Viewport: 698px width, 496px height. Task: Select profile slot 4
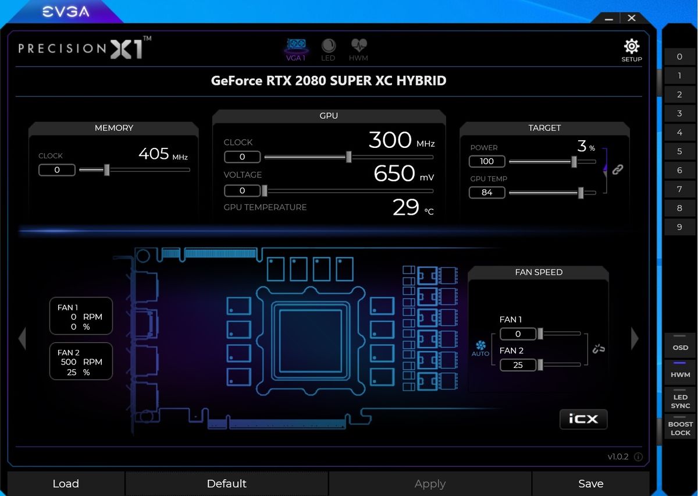pyautogui.click(x=679, y=132)
